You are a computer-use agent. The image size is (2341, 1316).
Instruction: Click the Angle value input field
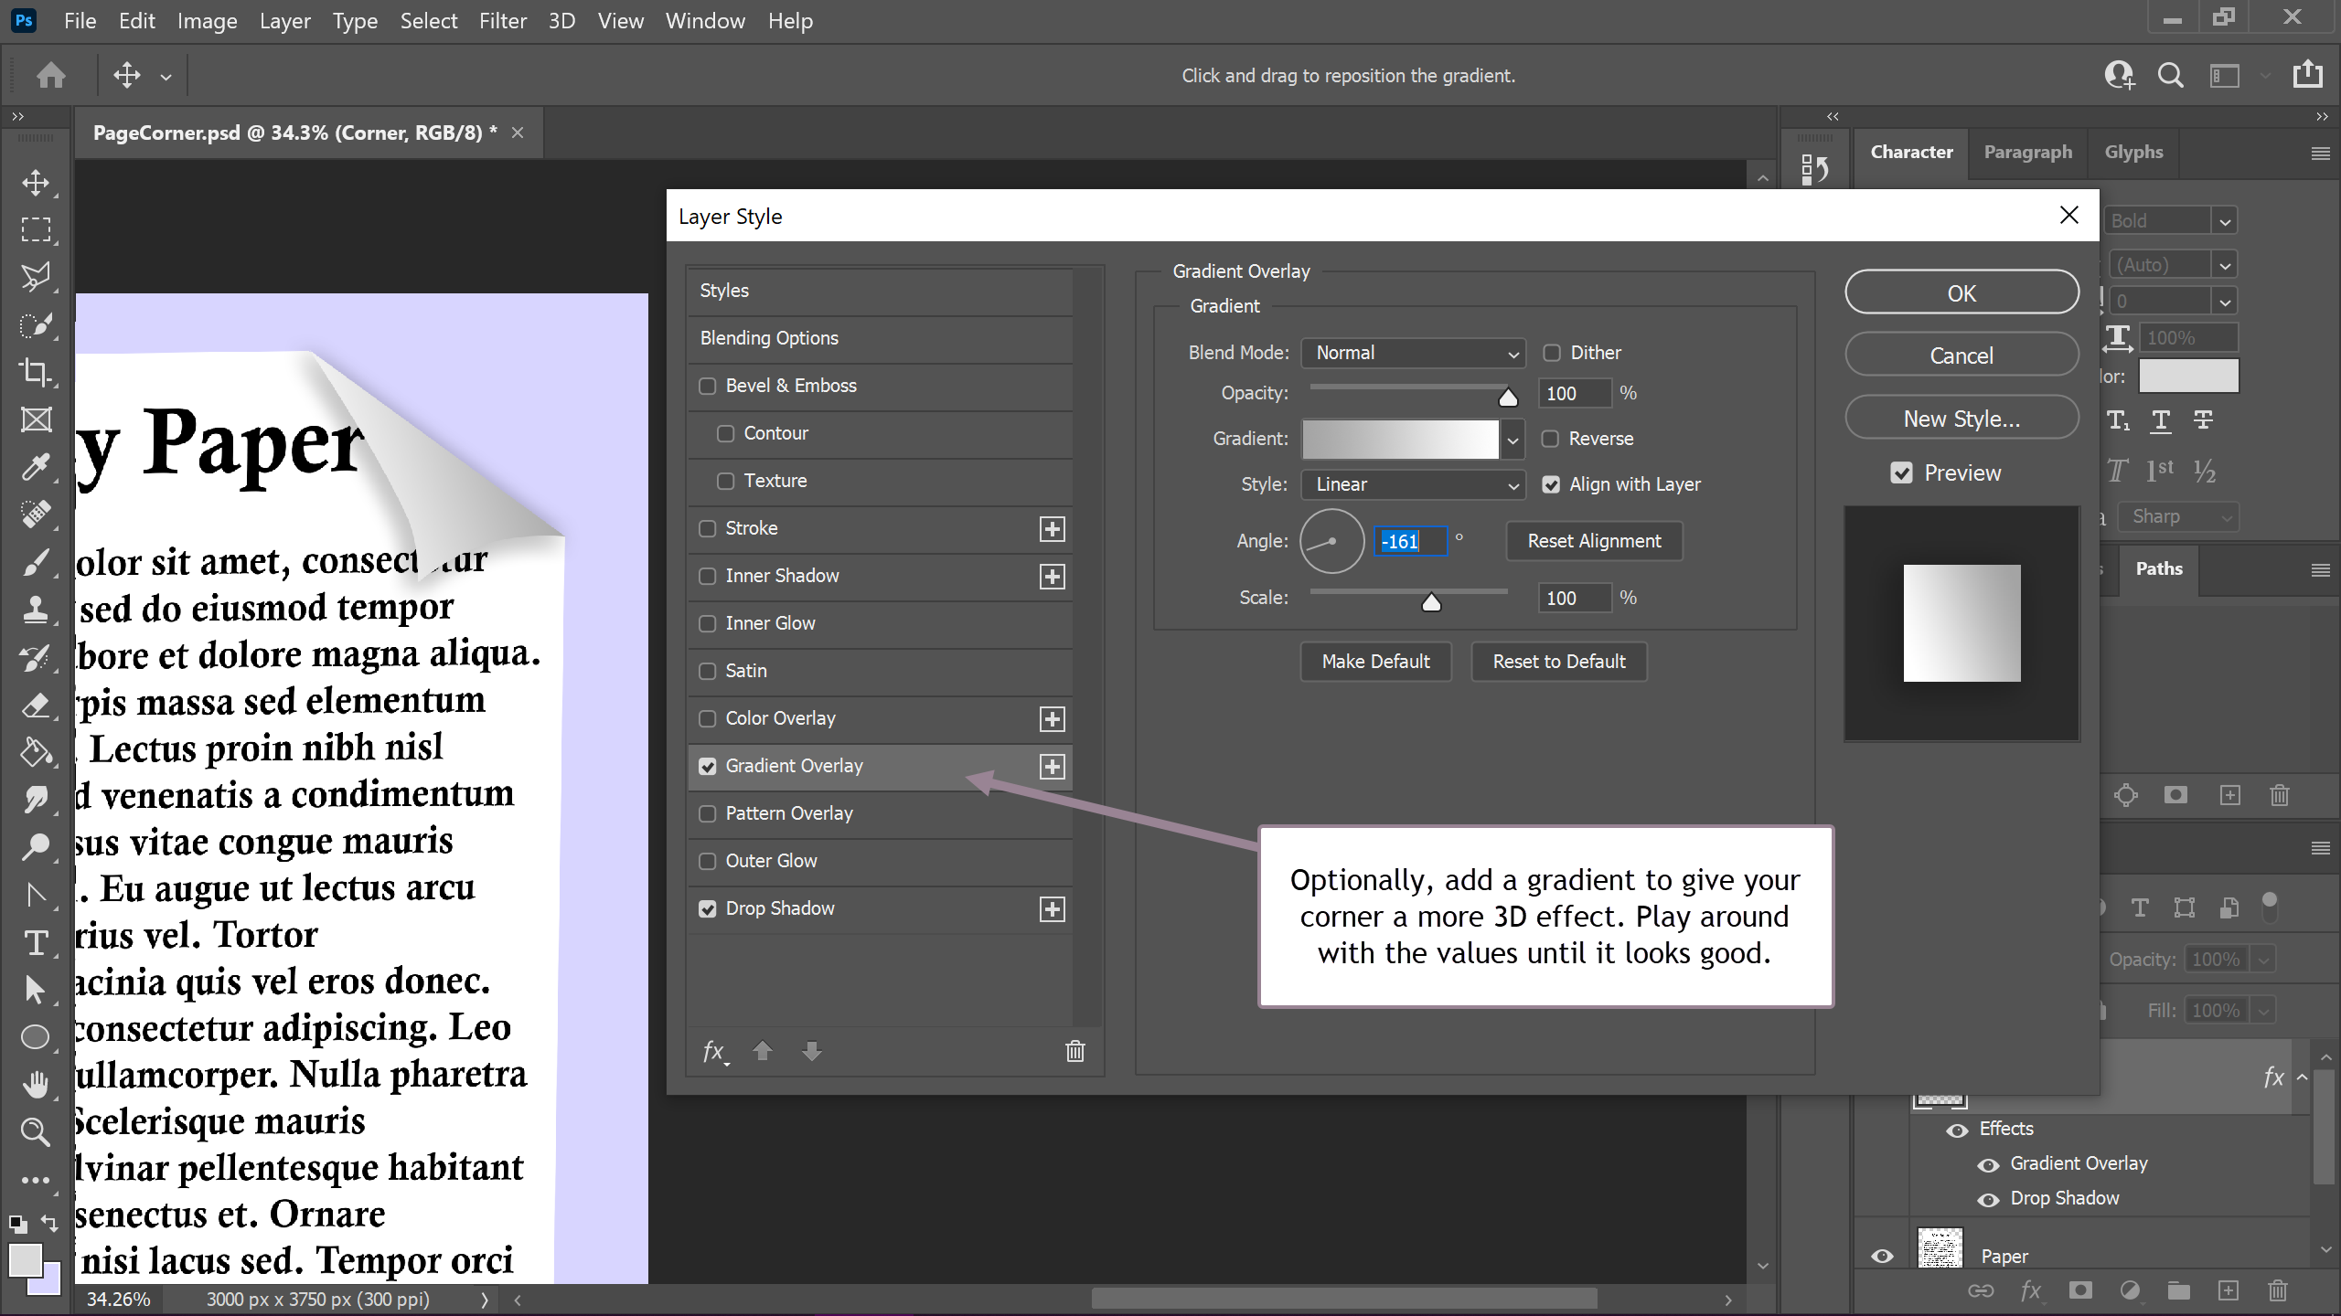1409,541
